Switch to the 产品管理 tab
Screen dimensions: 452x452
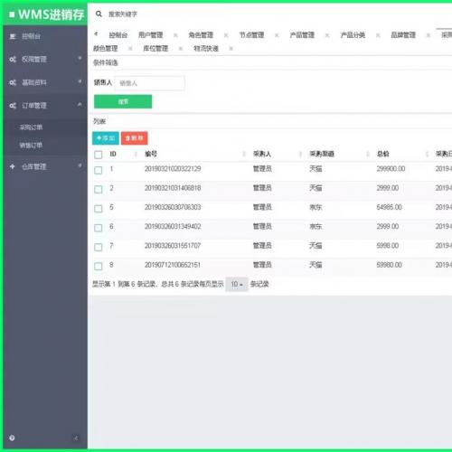(x=302, y=35)
